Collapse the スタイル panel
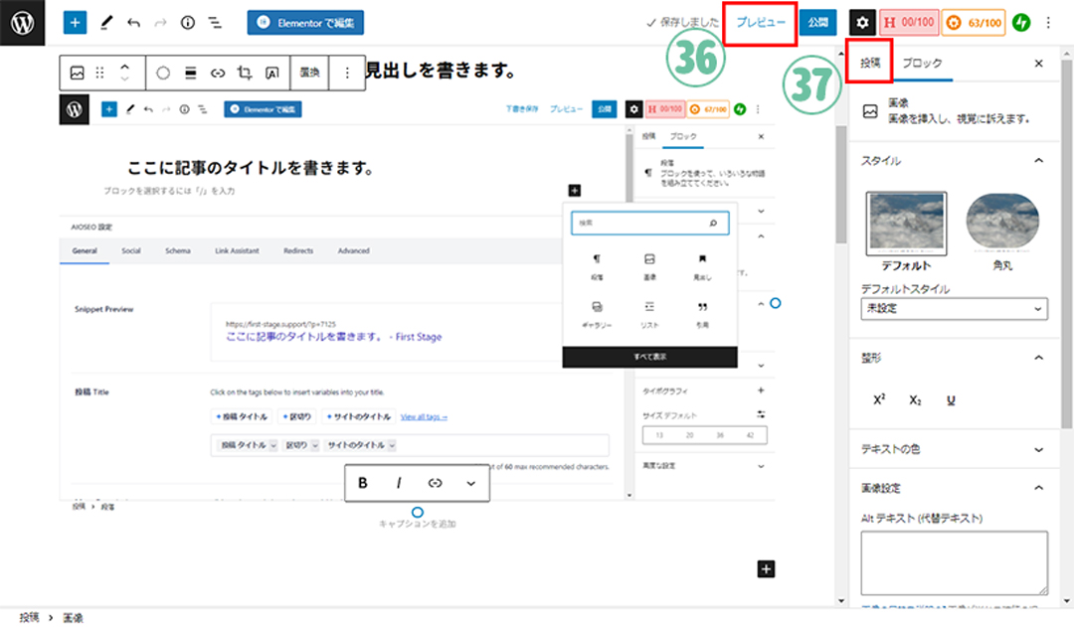This screenshot has height=627, width=1074. coord(1038,160)
